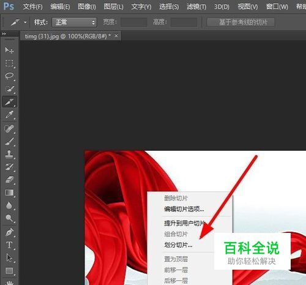306x285 pixels.
Task: Choose 编辑切片选项... in context menu
Action: [x=184, y=209]
